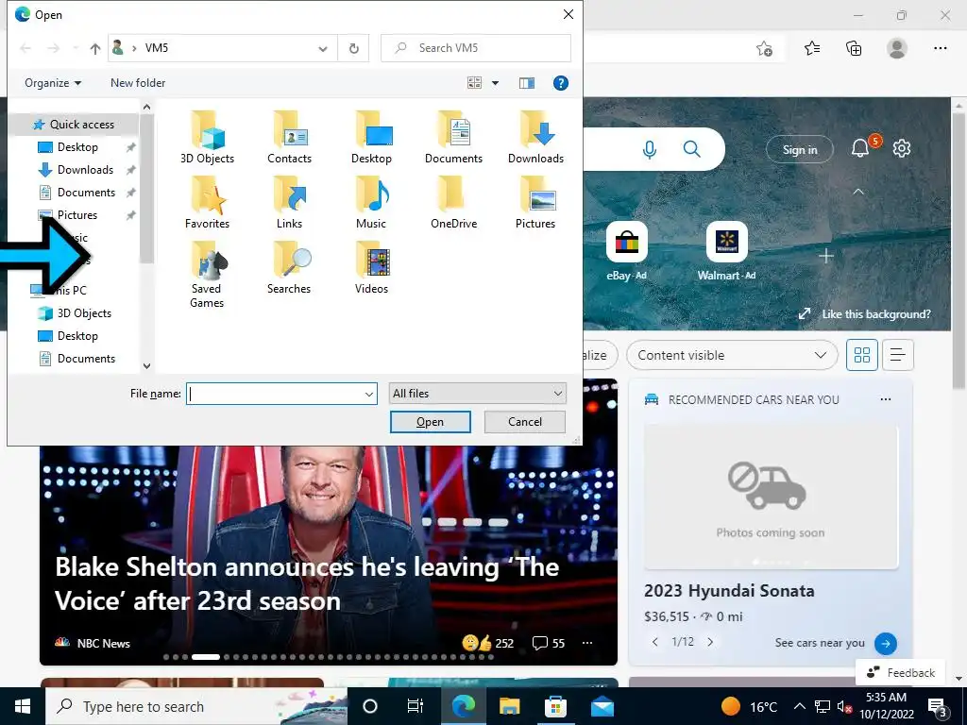This screenshot has width=967, height=725.
Task: Open the notifications bell
Action: [x=860, y=148]
